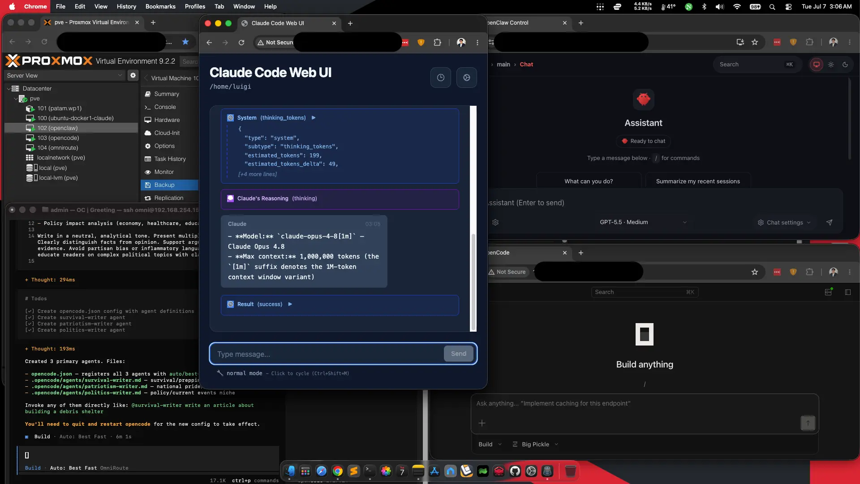Open session history clock icon in Claude Code Web UI
The image size is (860, 484).
[441, 78]
